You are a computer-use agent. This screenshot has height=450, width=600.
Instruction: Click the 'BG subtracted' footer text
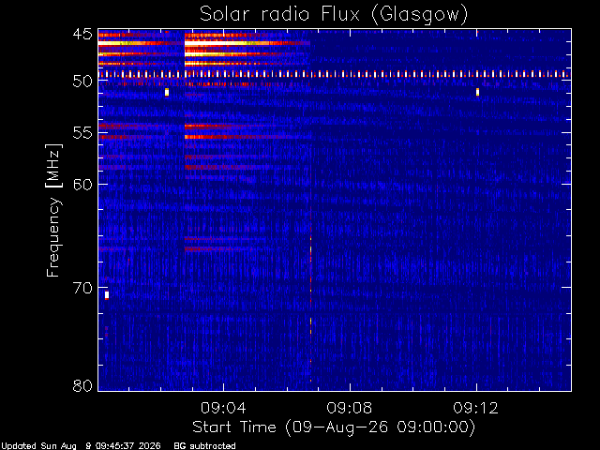[x=204, y=446]
